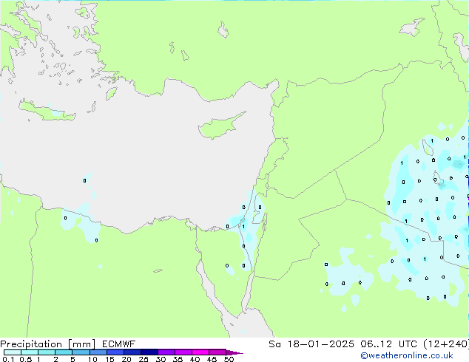The height and width of the screenshot is (362, 469).
Task: Click the '20' legend scale label
Action: (126, 359)
